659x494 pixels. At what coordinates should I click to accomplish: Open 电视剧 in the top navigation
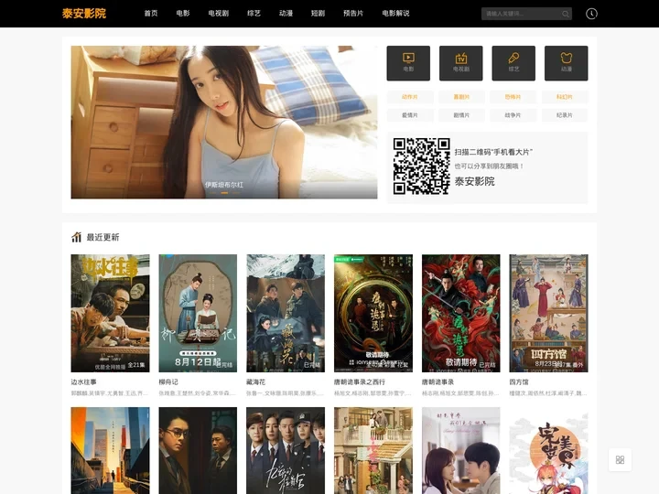tap(219, 14)
